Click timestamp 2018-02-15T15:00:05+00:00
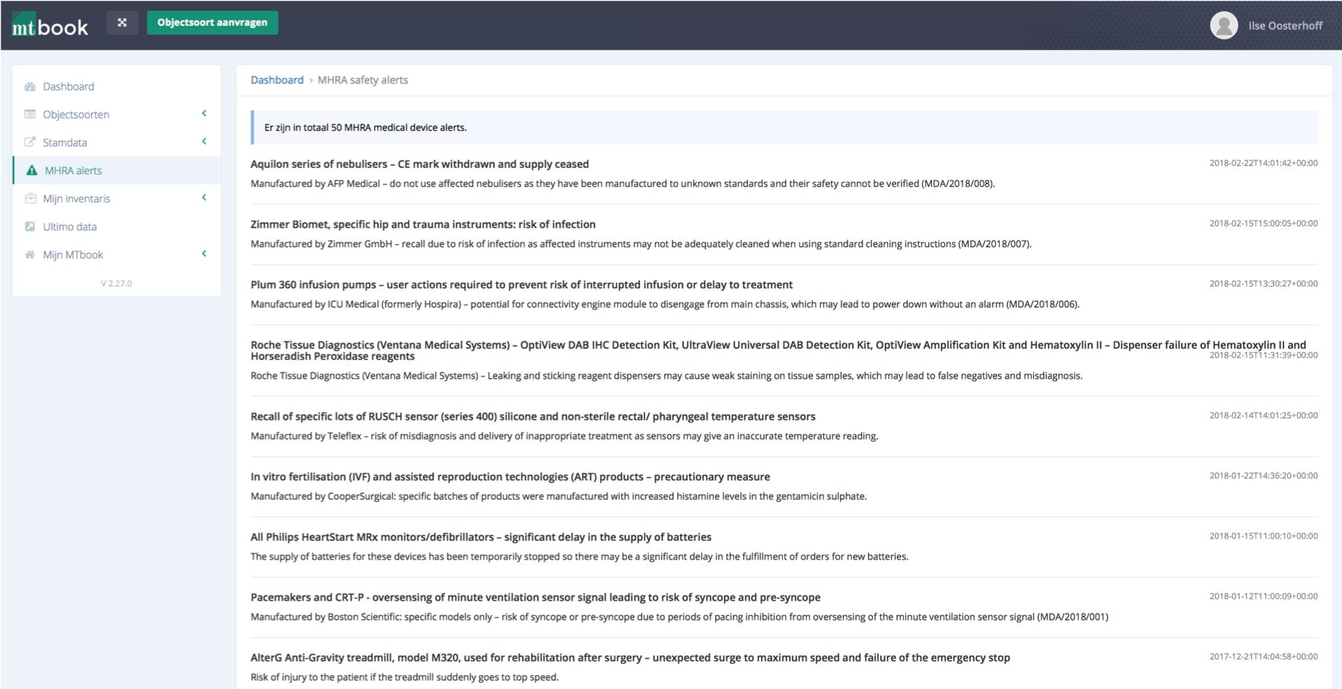This screenshot has width=1342, height=689. click(x=1264, y=224)
